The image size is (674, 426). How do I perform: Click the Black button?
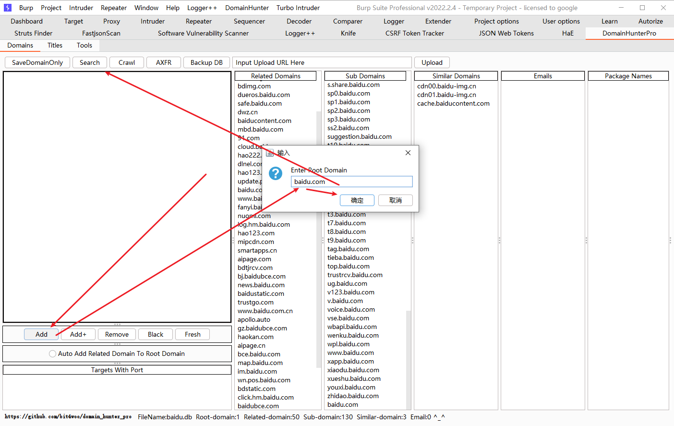[x=156, y=334]
